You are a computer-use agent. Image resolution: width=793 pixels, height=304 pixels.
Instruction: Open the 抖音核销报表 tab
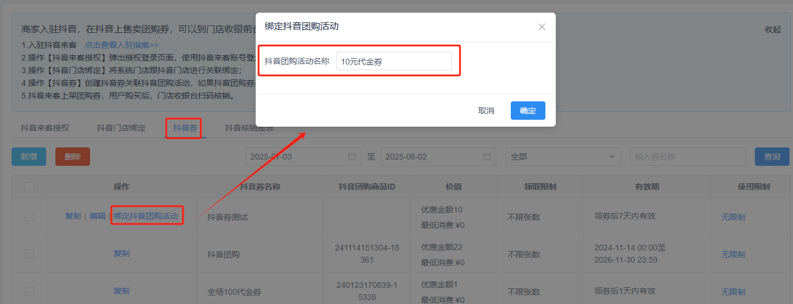[249, 128]
